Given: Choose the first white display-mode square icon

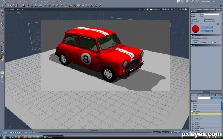Looking at the screenshot, I should (x=151, y=10).
